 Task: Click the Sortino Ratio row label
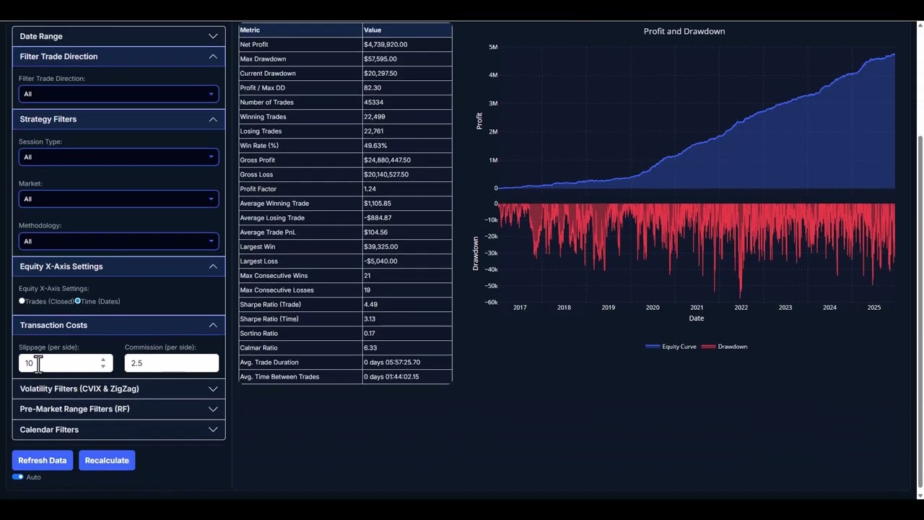click(x=258, y=334)
